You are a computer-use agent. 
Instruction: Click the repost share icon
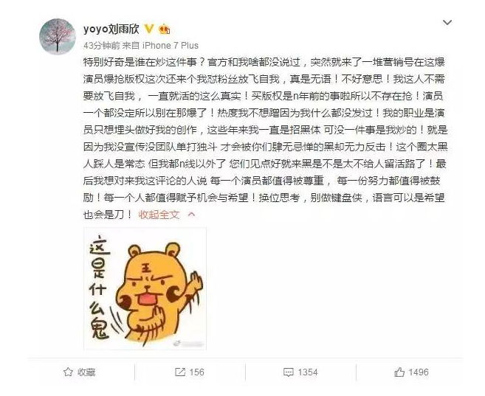click(180, 372)
